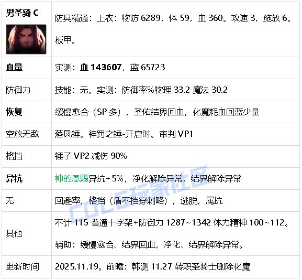Click the 蓝 65723 mana value
The height and width of the screenshot is (280, 302).
(x=148, y=67)
